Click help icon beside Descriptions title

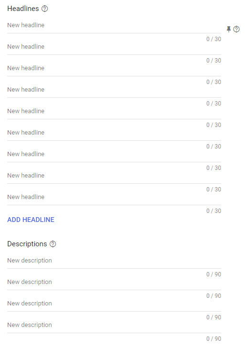[x=53, y=244]
